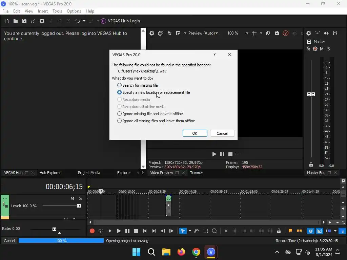
Task: Lock the Master fader channels
Action: (x=311, y=165)
